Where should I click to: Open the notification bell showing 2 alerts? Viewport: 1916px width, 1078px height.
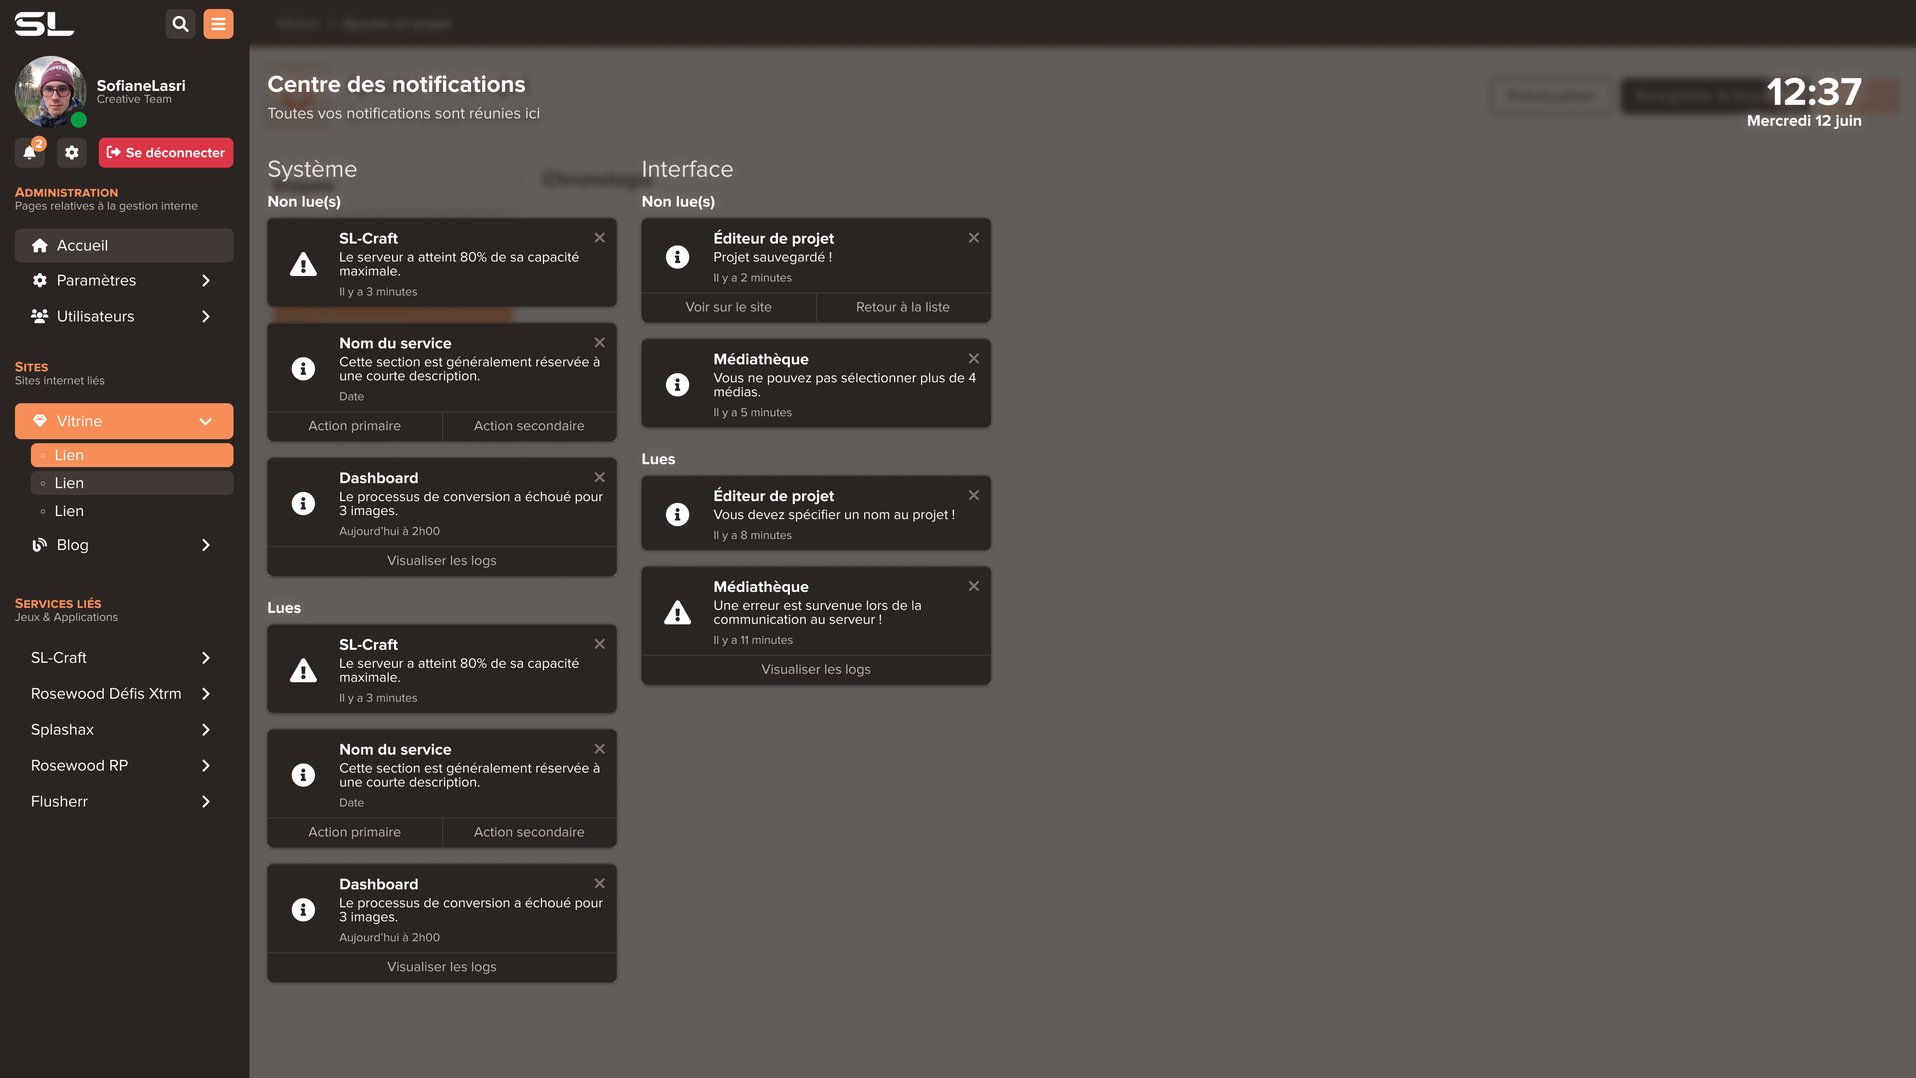tap(30, 153)
